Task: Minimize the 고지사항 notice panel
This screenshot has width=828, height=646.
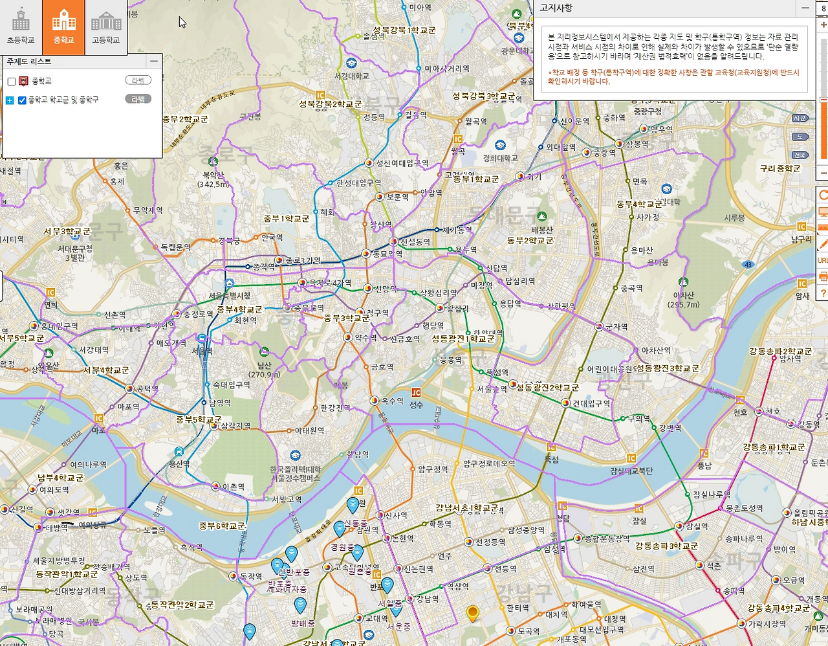Action: pyautogui.click(x=805, y=8)
